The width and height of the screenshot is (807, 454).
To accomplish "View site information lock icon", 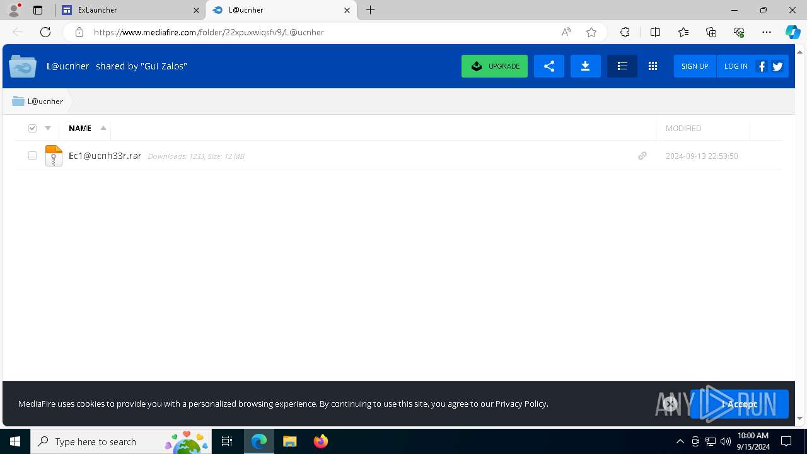I will coord(79,32).
